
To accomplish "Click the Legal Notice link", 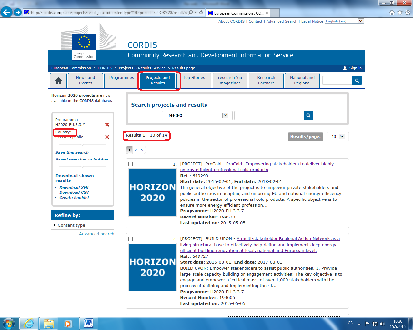I will (312, 21).
